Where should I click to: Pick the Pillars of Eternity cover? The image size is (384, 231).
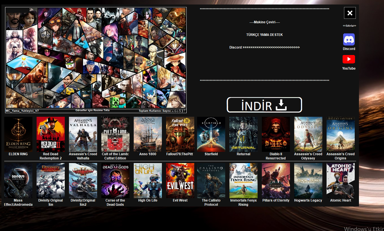276,181
